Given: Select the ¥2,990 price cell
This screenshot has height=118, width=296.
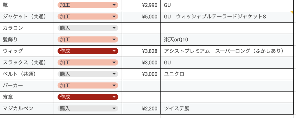Looking at the screenshot, I should (141, 5).
